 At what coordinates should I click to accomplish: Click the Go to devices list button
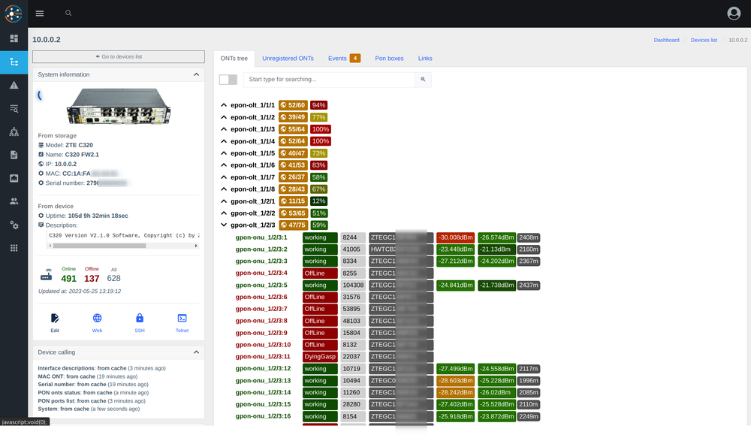118,57
